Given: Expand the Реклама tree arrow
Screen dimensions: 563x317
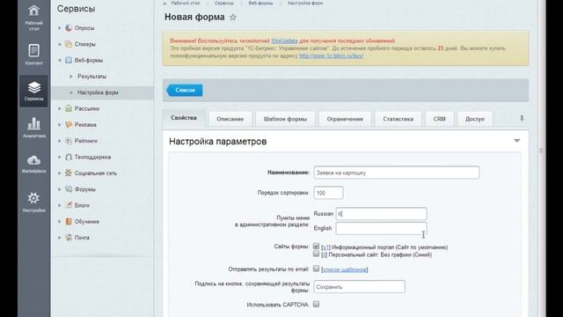Looking at the screenshot, I should coord(60,124).
